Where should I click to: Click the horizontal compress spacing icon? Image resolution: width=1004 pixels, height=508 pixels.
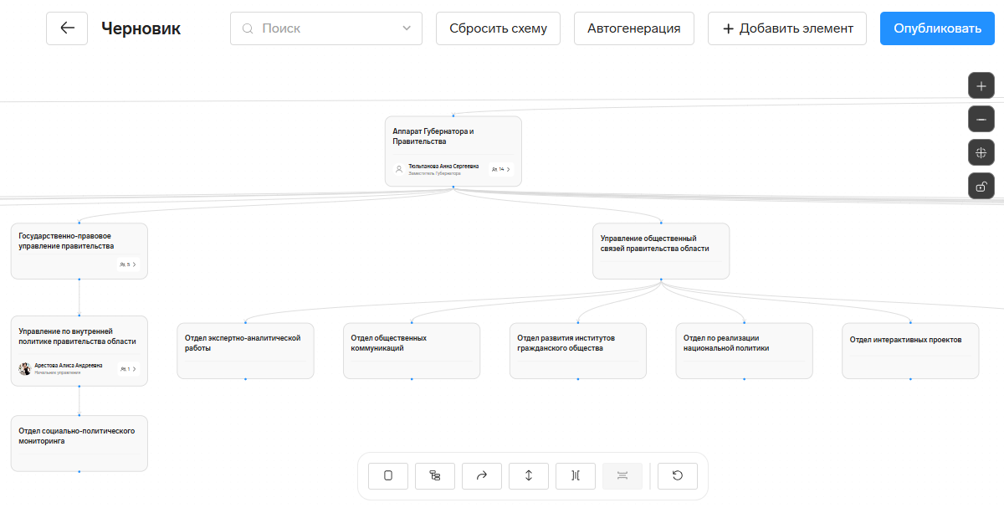pos(576,475)
